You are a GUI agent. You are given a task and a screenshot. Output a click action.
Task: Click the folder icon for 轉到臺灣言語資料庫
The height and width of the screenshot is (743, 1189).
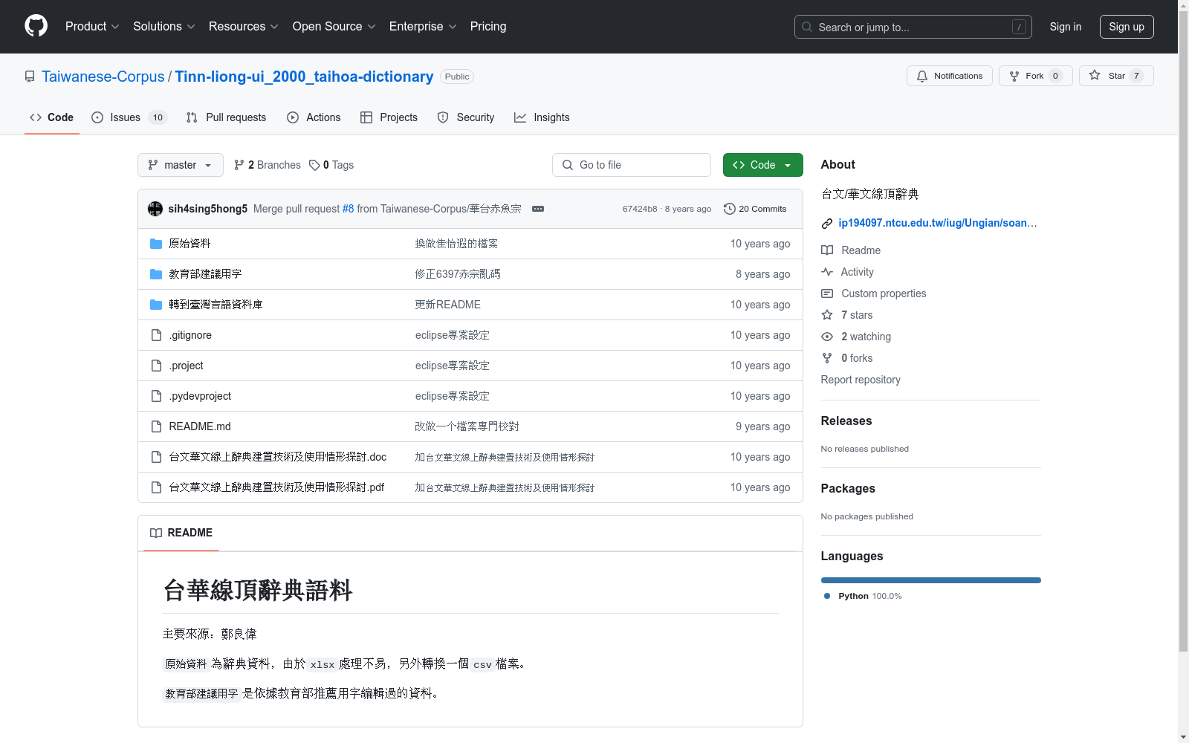[x=156, y=305]
